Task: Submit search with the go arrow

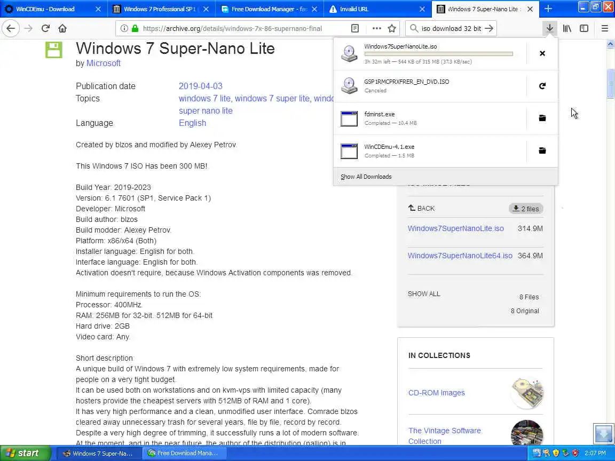Action: pos(488,28)
